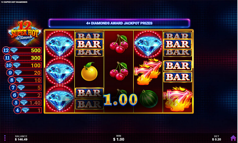Click the orange fruit symbol
This screenshot has height=143, width=238.
click(89, 71)
